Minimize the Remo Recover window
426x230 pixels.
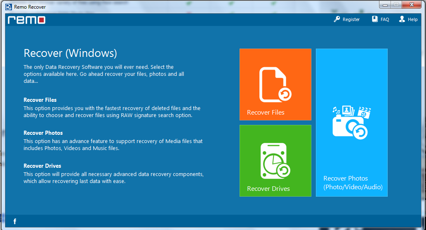point(385,5)
